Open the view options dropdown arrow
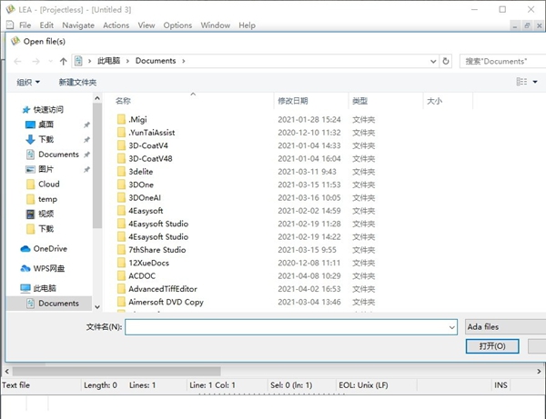 tap(535, 82)
